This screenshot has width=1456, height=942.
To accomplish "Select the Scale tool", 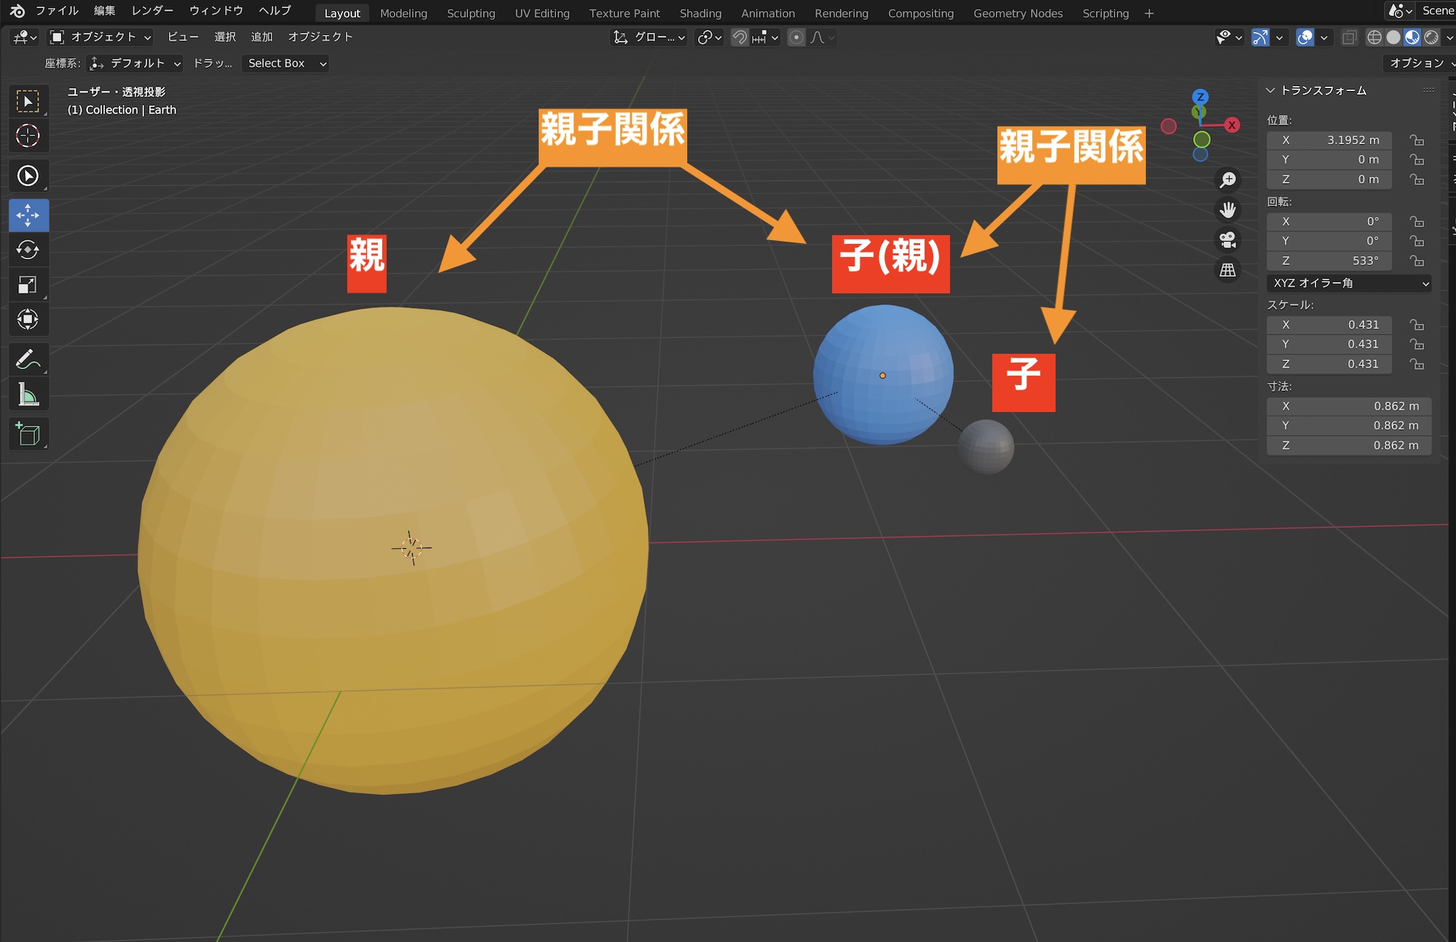I will click(28, 284).
